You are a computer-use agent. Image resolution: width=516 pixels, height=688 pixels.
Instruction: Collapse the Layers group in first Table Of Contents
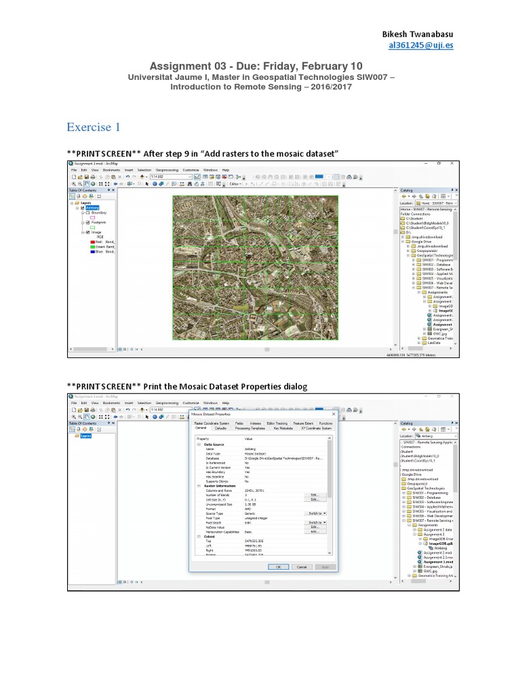71,203
